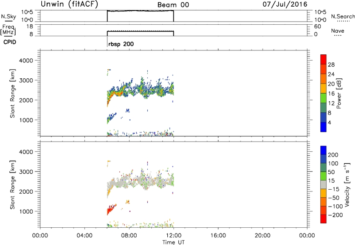Click the red echo cluster near 1000 km in velocity panel
The image size is (355, 245).
click(x=111, y=209)
